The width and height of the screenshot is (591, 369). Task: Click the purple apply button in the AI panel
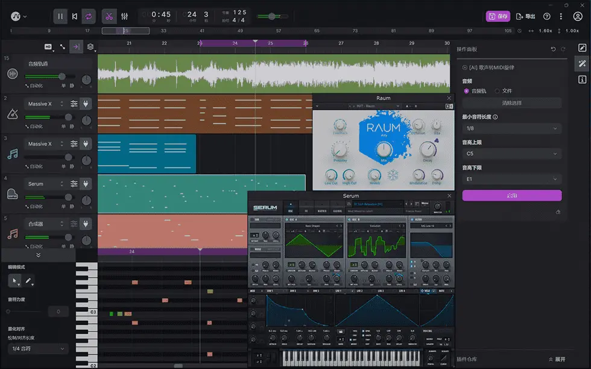[512, 195]
